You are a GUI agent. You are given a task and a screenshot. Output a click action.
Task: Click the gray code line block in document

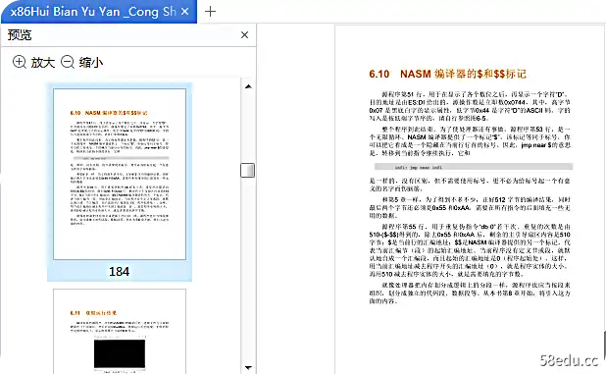[x=474, y=167]
